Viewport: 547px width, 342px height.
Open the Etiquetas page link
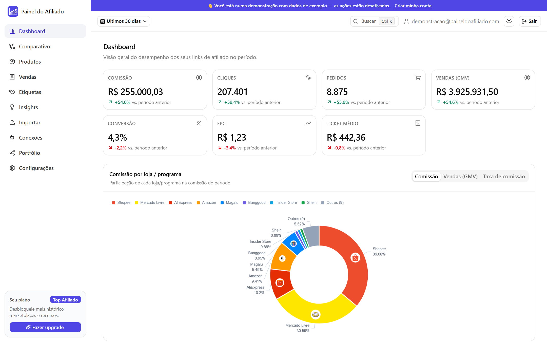(x=45, y=92)
